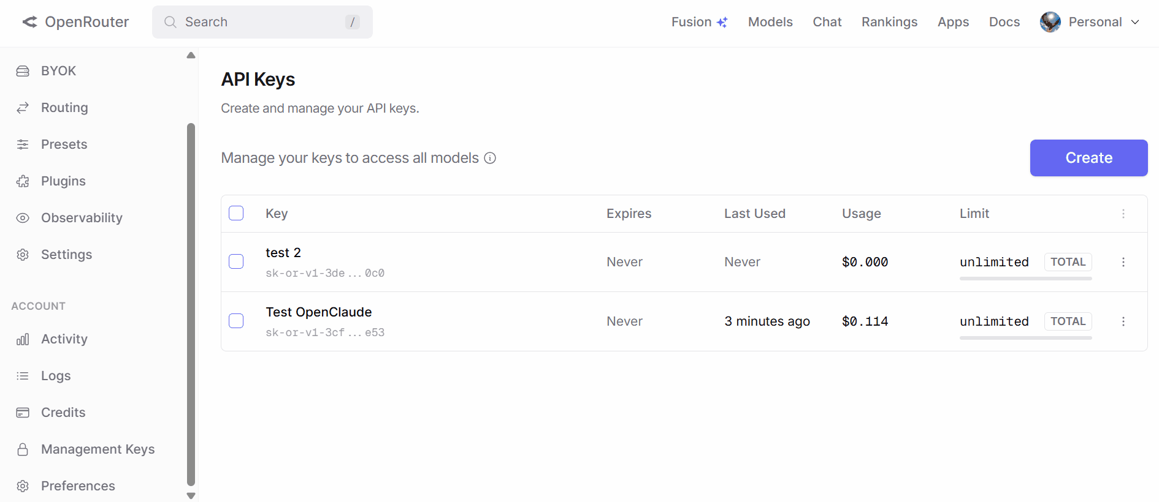This screenshot has width=1159, height=502.
Task: Click the Credits card icon
Action: point(23,413)
